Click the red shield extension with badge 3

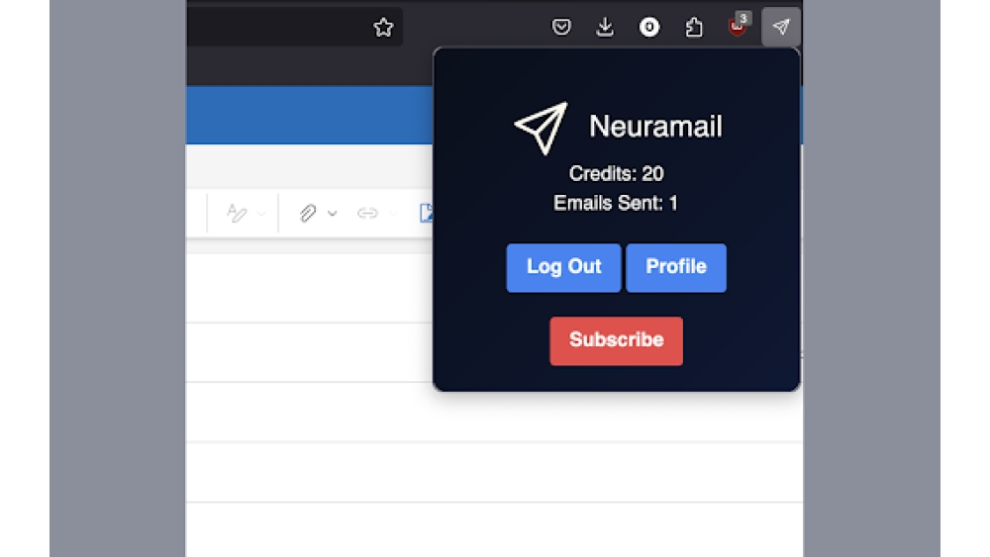click(x=738, y=26)
